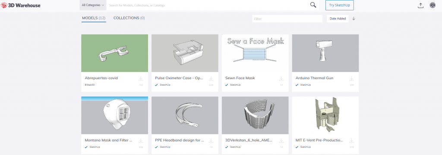Screen dimensions: 442x155
Task: Open the 3DVerkstan_6_hole title link
Action: click(249, 140)
